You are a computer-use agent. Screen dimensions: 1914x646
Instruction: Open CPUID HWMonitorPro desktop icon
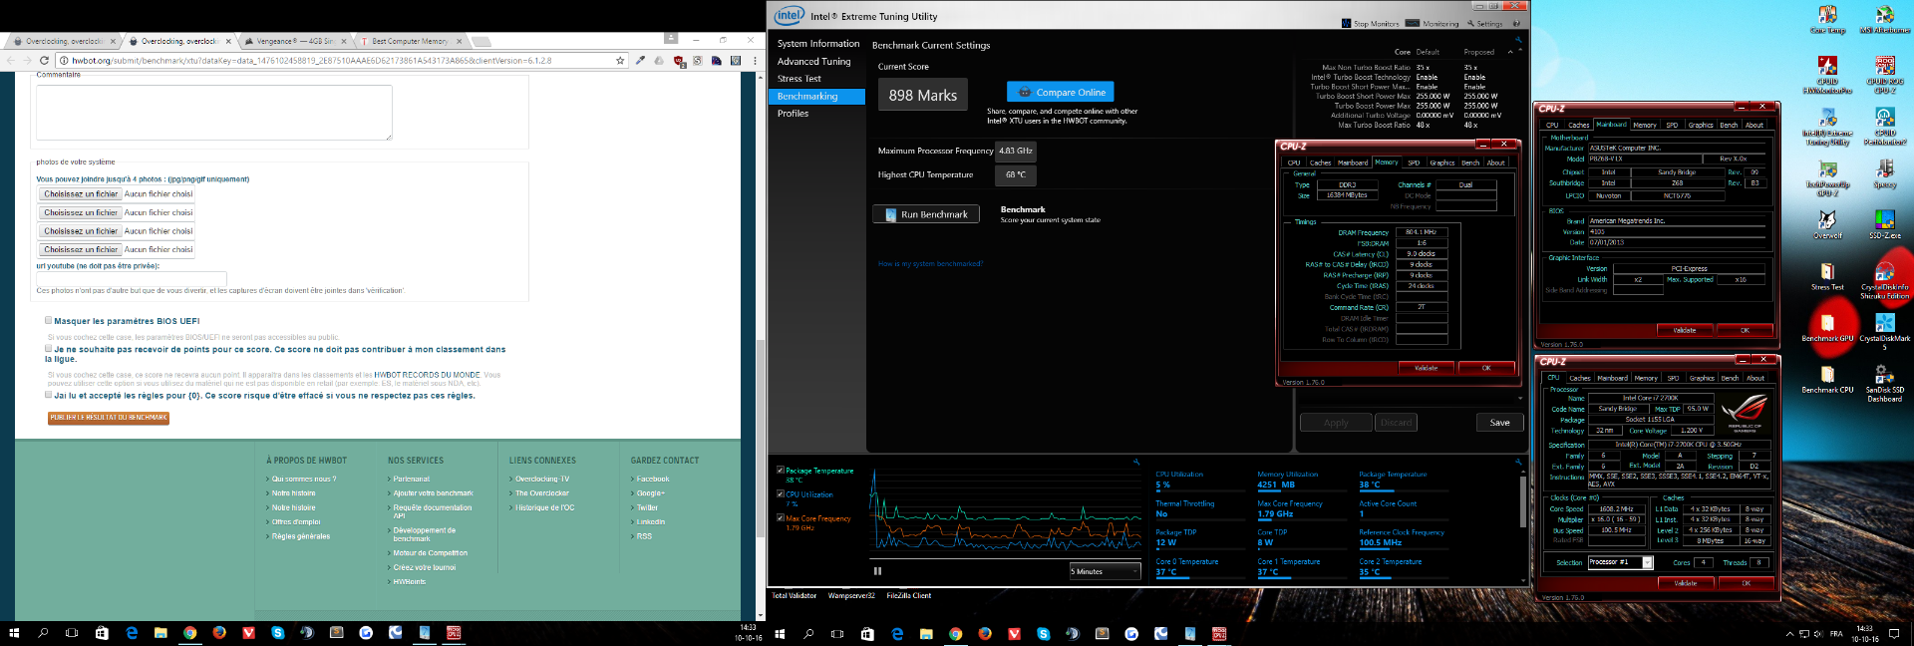coord(1827,75)
